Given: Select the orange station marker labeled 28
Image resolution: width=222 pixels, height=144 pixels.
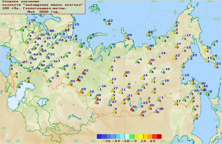Looking at the screenshot, I should [96, 97].
